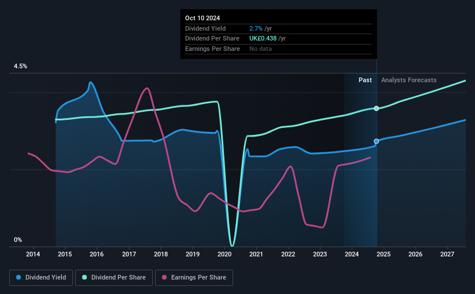Screen dimensions: 475x294
Task: Click the 2027 x-axis label
Action: [447, 254]
